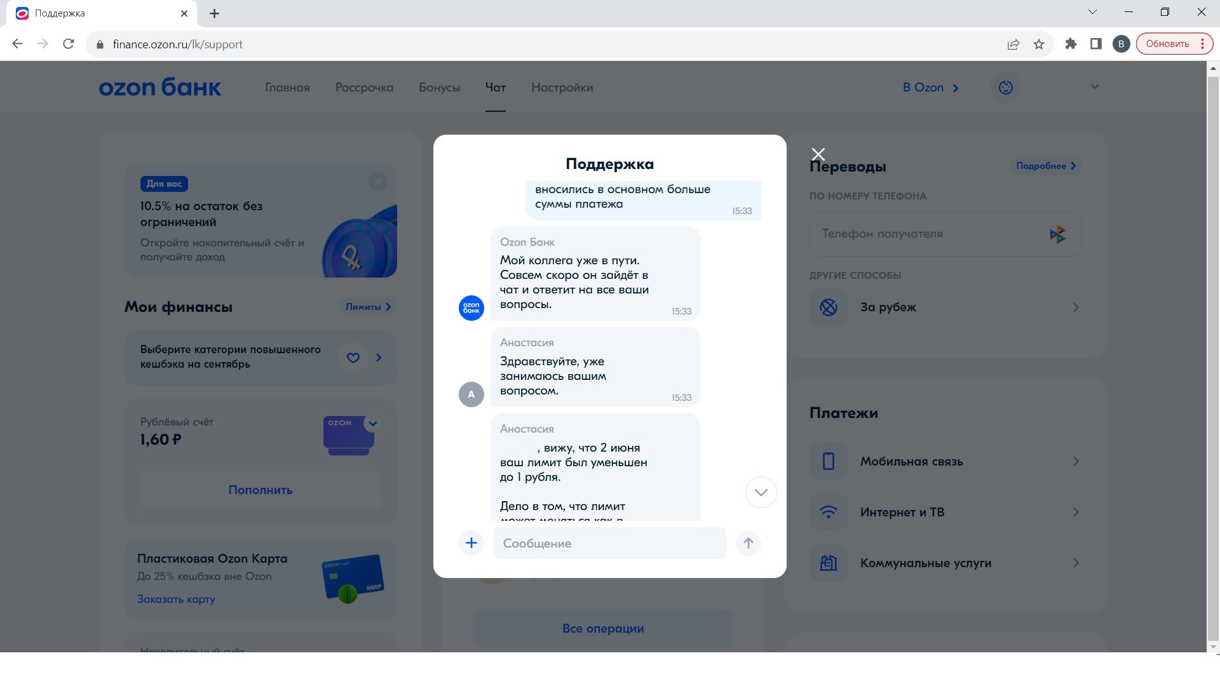The height and width of the screenshot is (686, 1220).
Task: Close the Поддержка chat dialog
Action: 818,154
